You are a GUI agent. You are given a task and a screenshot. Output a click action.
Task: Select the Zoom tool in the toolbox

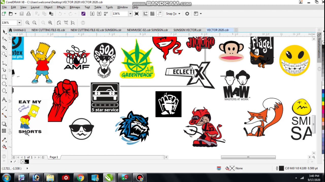coord(4,54)
